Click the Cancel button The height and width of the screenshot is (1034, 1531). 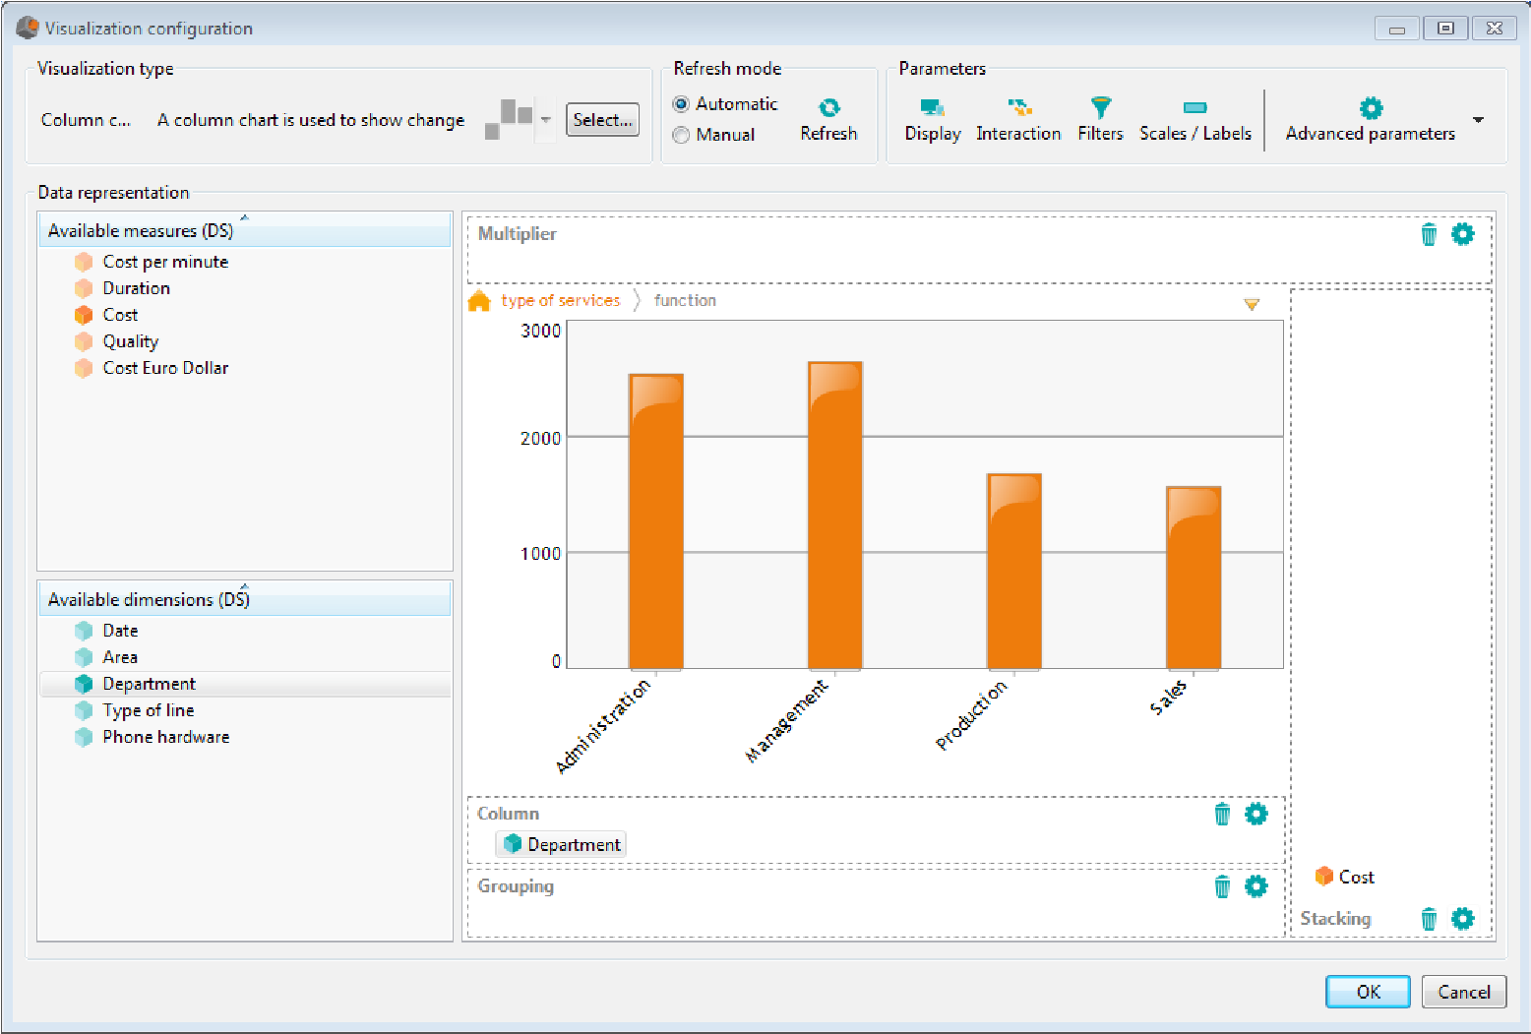[x=1464, y=992]
